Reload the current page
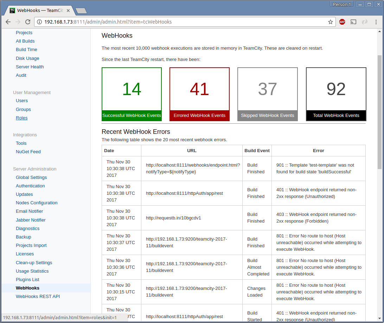This screenshot has width=384, height=323. 28,22
